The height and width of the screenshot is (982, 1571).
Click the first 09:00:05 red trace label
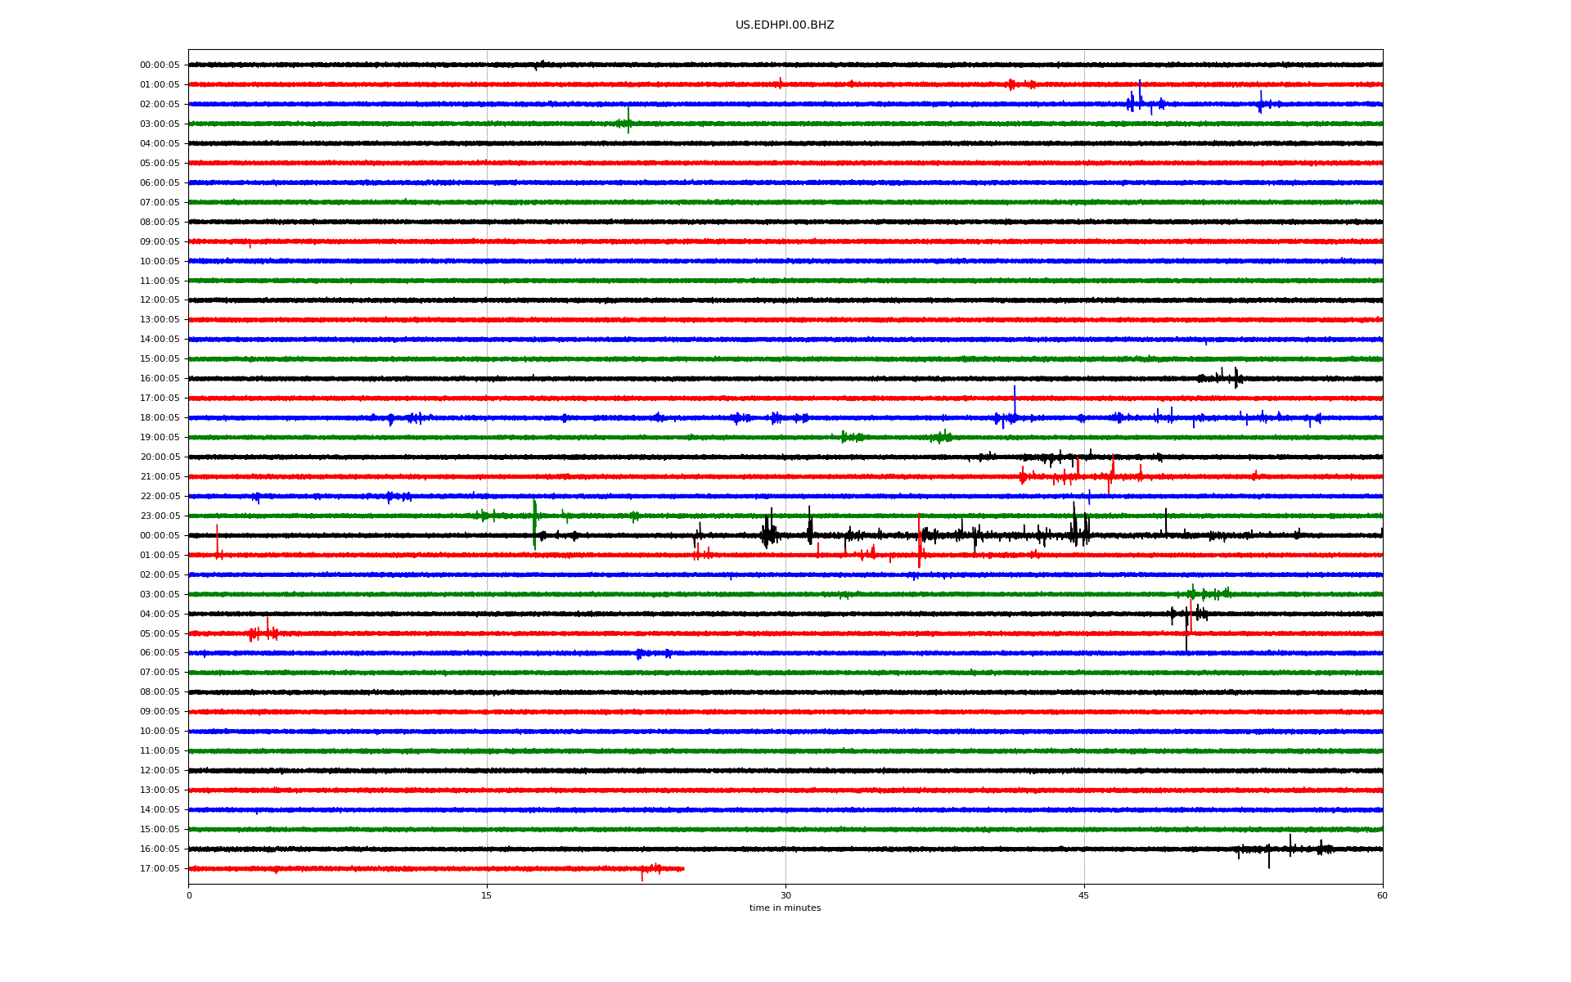click(160, 242)
